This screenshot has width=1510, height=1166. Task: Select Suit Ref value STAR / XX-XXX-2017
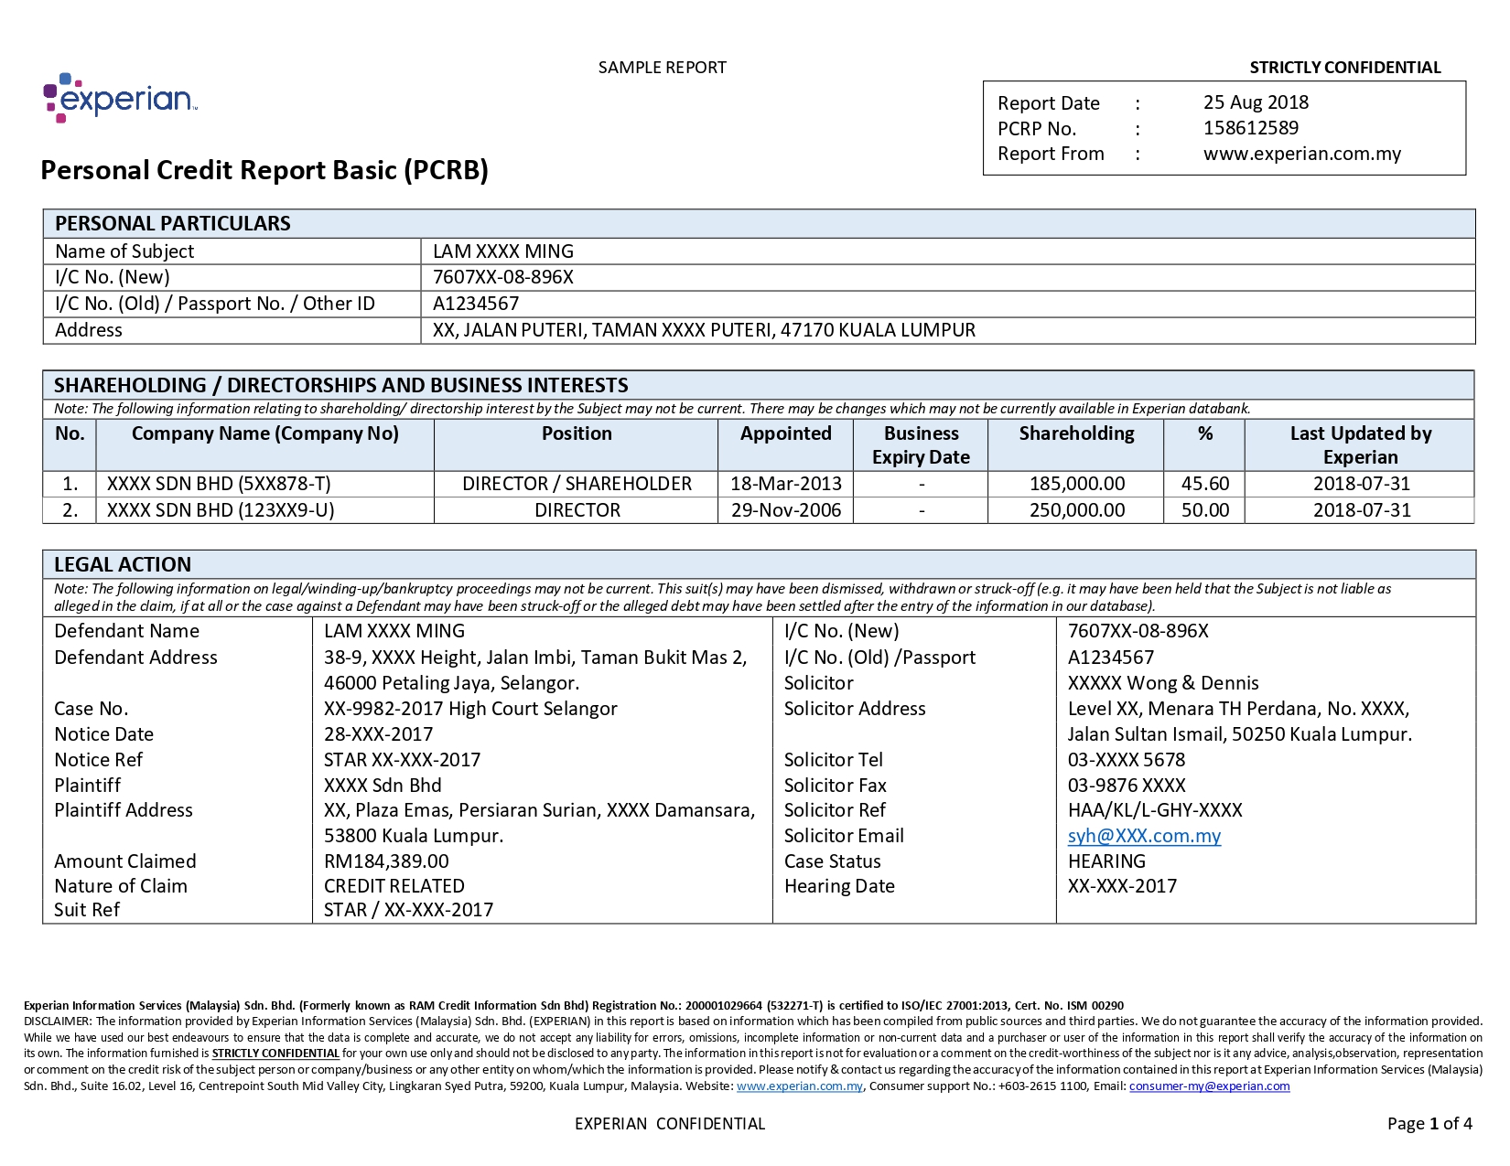(x=408, y=910)
